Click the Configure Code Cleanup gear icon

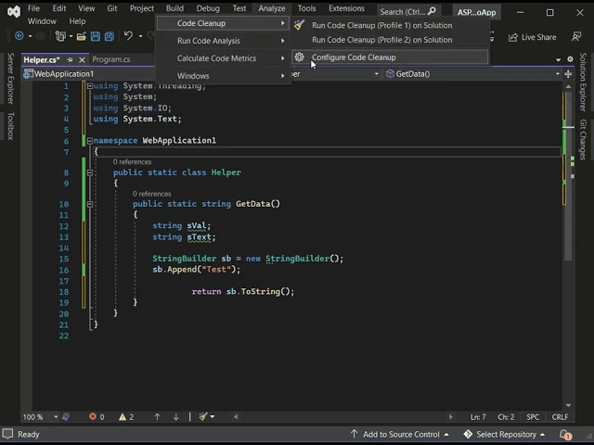pyautogui.click(x=299, y=57)
